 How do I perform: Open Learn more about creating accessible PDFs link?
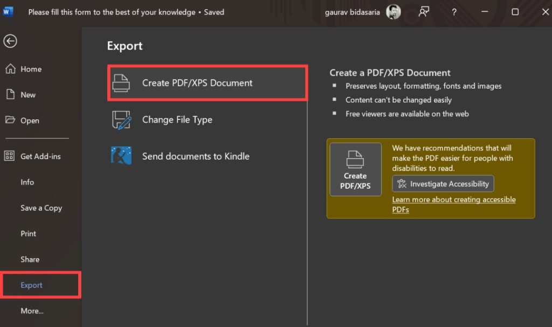pos(454,204)
